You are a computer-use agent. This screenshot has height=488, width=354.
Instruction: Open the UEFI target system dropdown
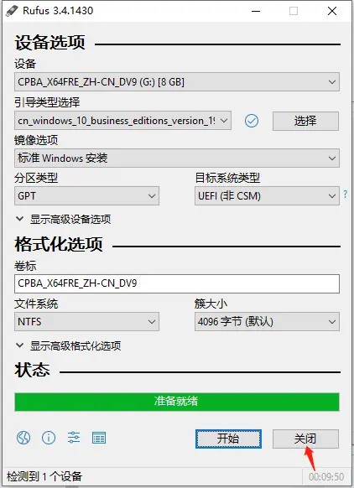tap(267, 195)
